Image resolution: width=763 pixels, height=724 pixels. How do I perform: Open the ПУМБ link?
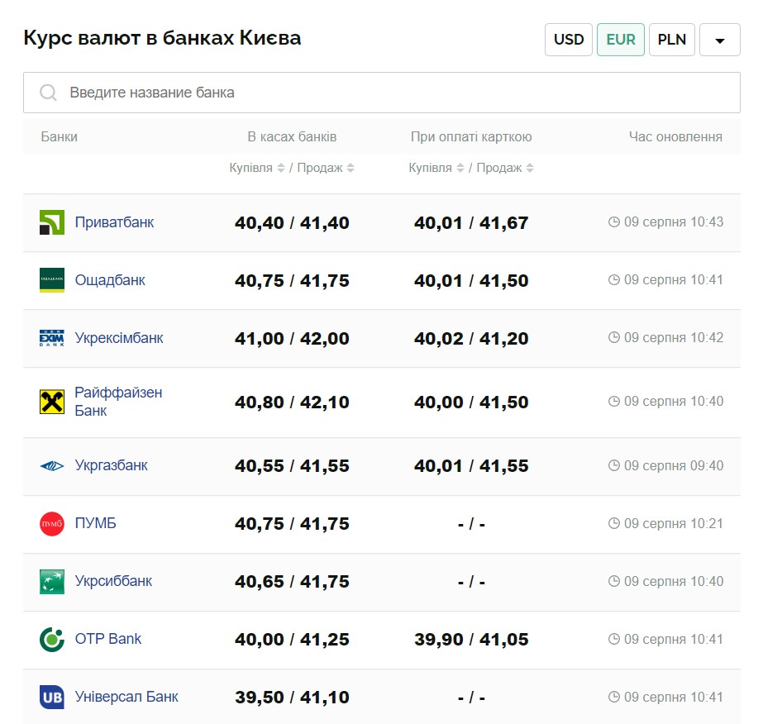(x=95, y=523)
